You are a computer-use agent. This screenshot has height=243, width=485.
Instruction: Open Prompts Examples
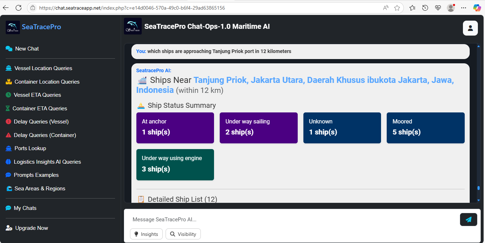pyautogui.click(x=32, y=175)
